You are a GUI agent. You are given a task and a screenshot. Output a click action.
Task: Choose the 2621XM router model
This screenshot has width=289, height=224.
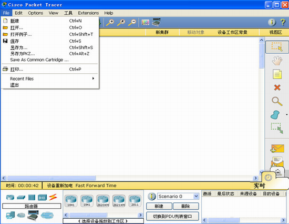click(x=119, y=201)
